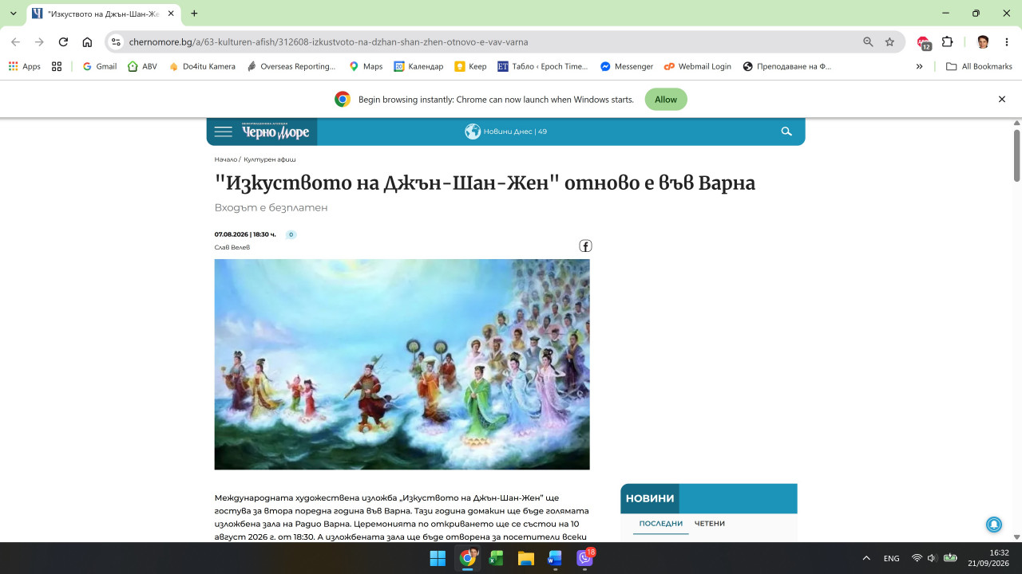Image resolution: width=1022 pixels, height=574 pixels.
Task: Open the Messenger bookmark
Action: coord(627,66)
